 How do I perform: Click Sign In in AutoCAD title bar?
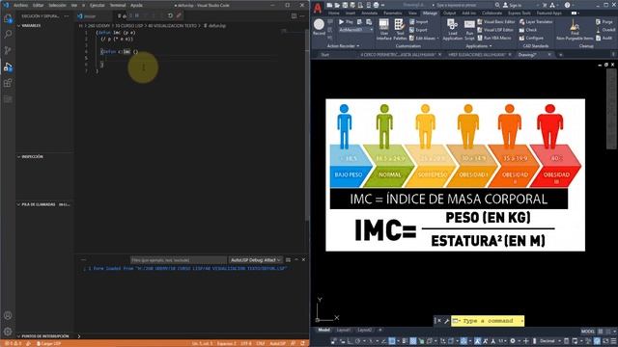pos(512,5)
